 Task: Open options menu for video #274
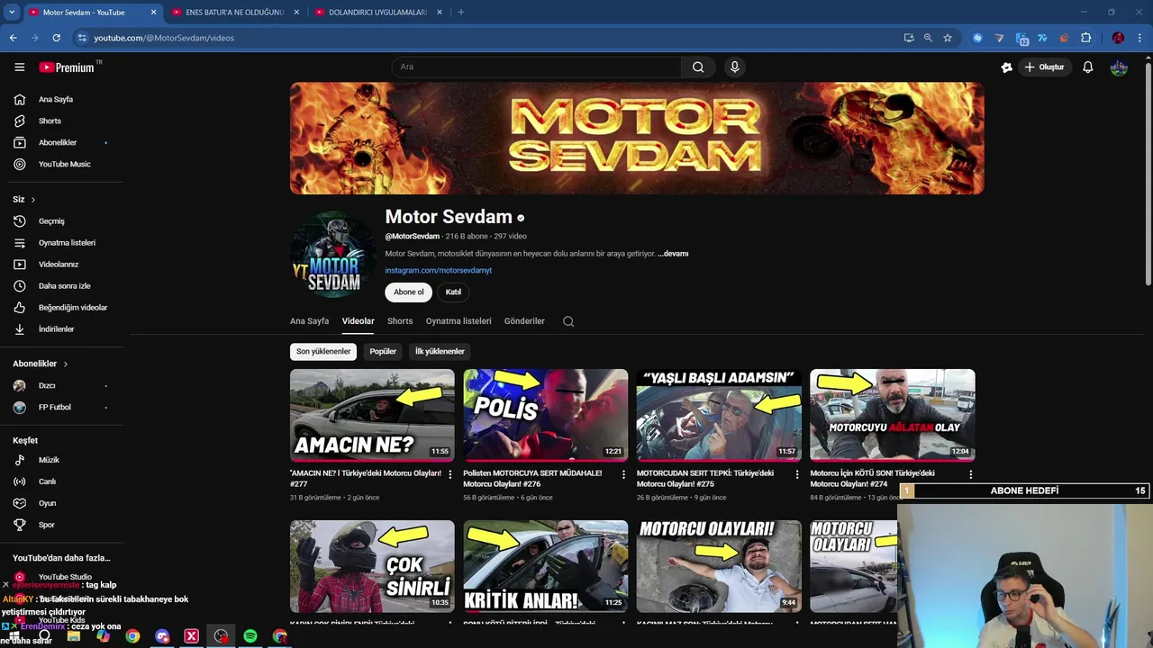(x=970, y=474)
